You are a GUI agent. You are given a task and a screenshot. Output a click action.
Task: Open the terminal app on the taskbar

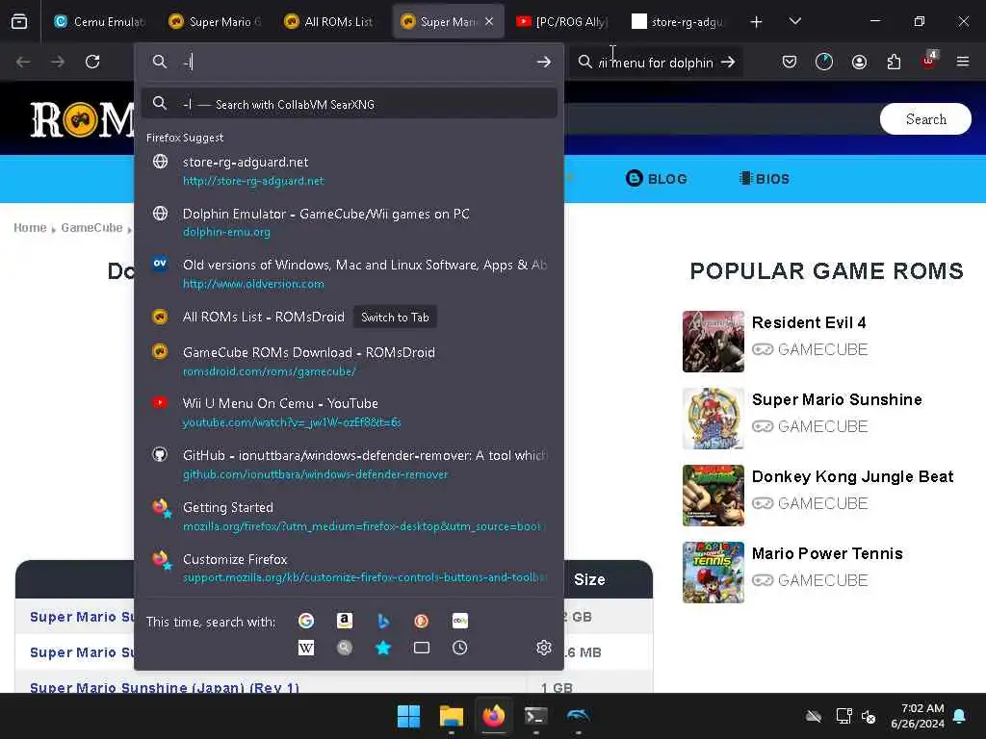tap(535, 716)
